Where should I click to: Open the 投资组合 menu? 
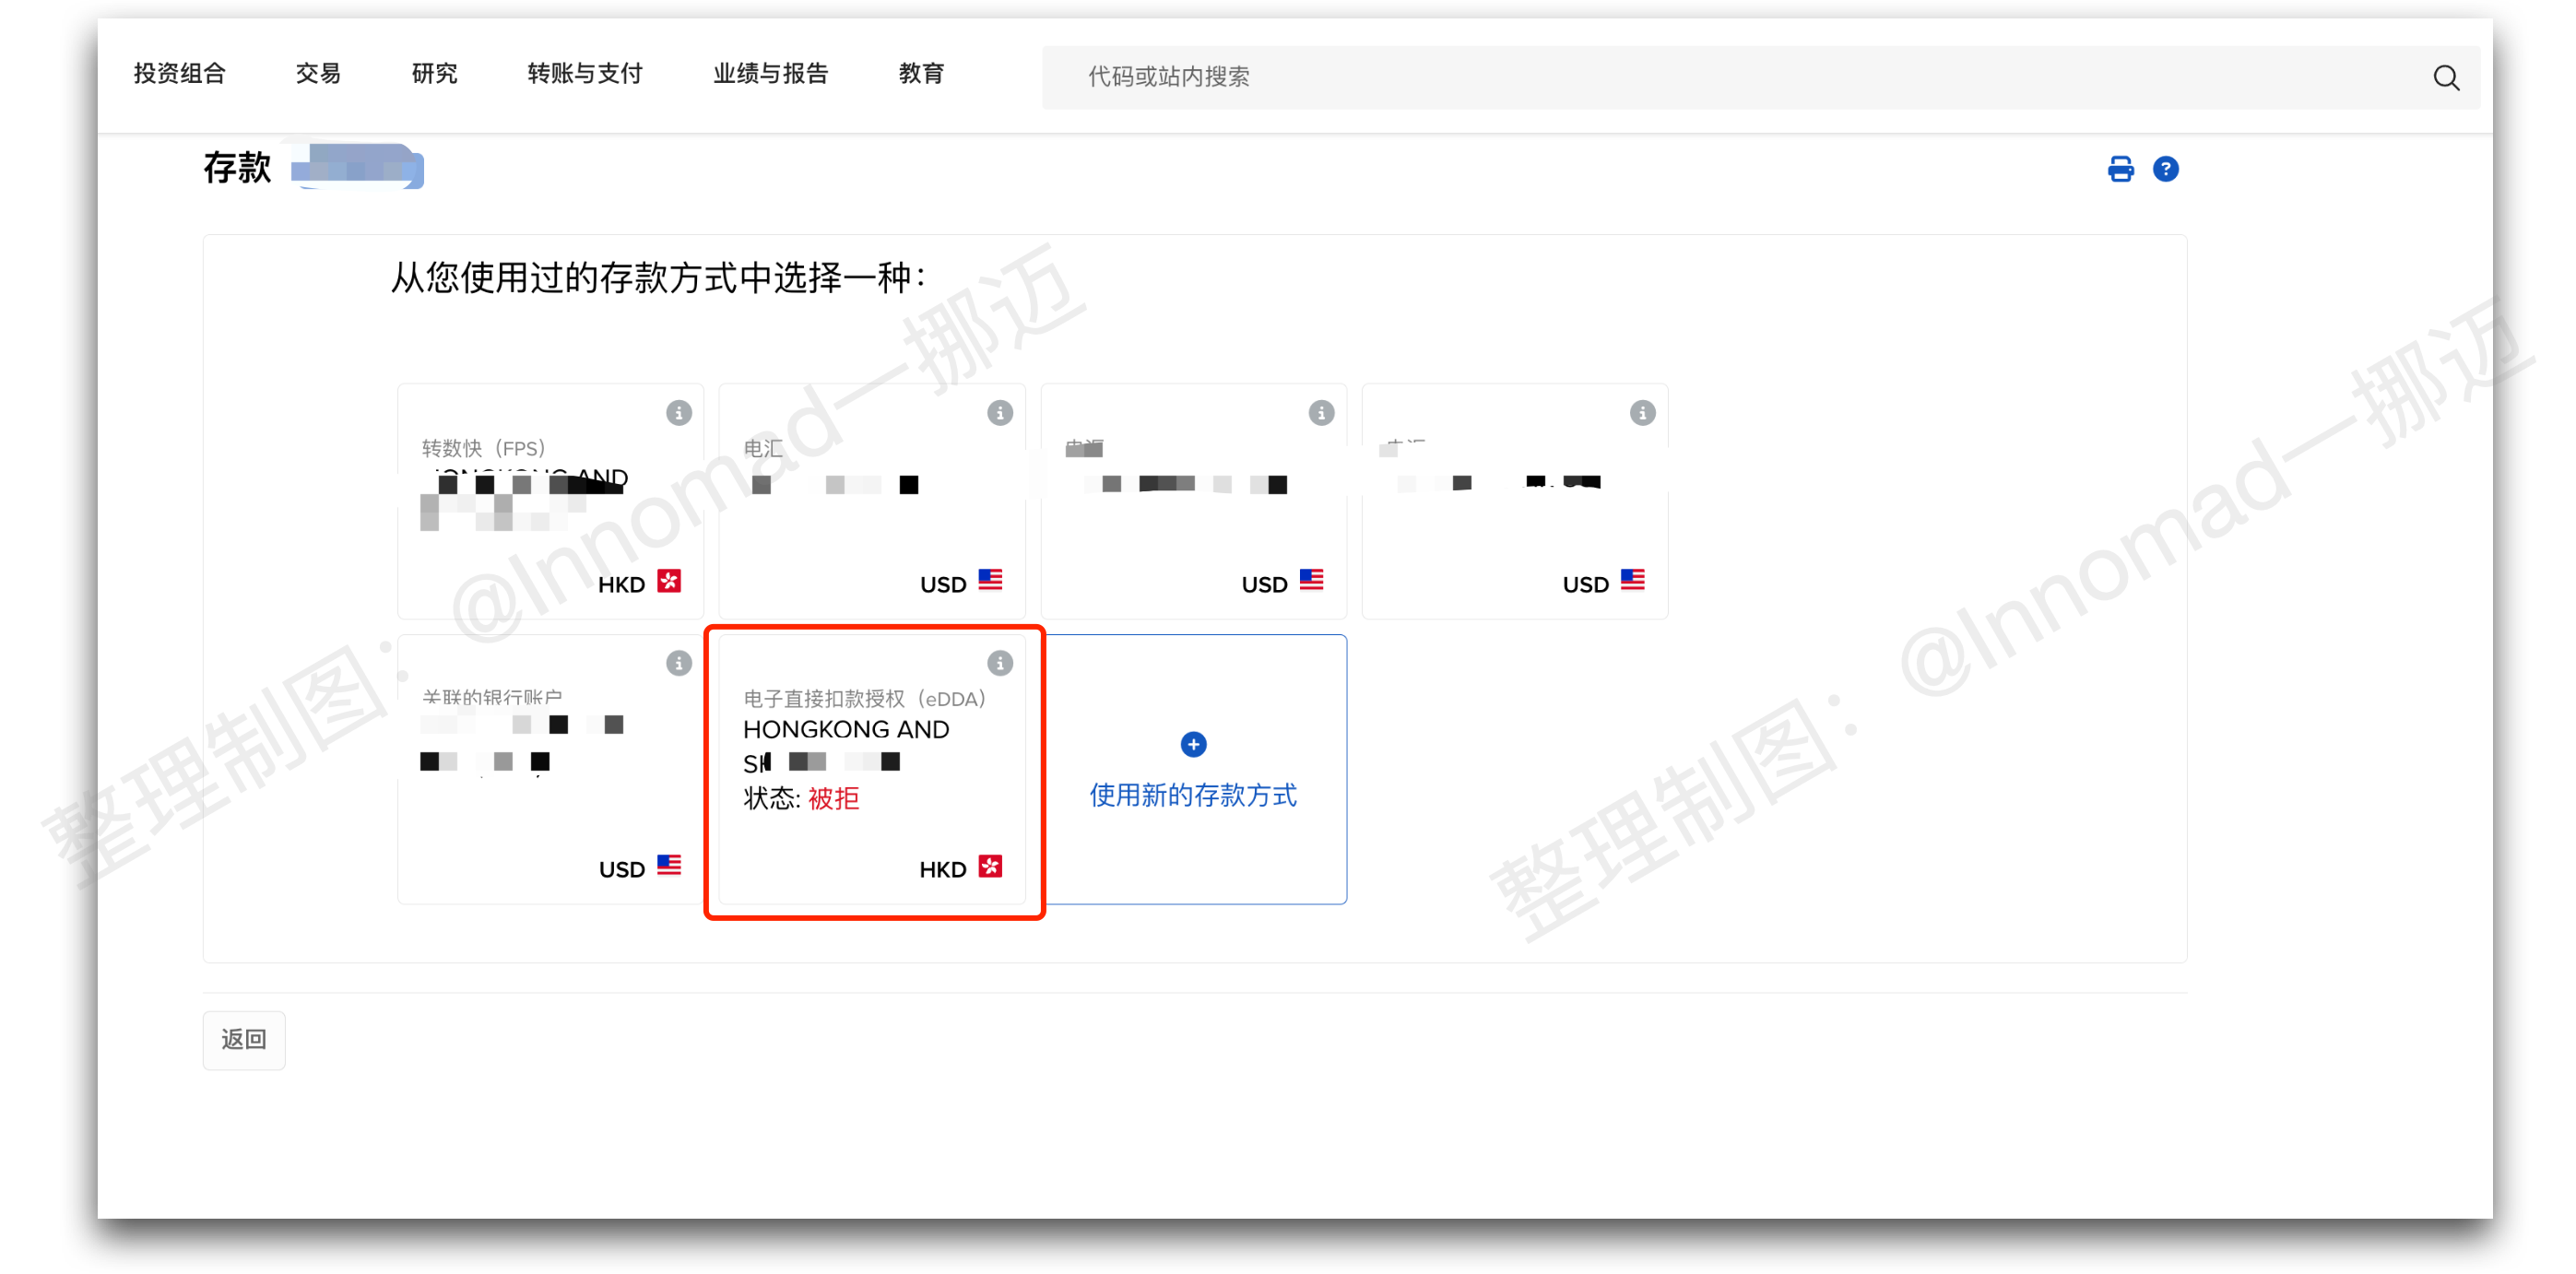(180, 73)
